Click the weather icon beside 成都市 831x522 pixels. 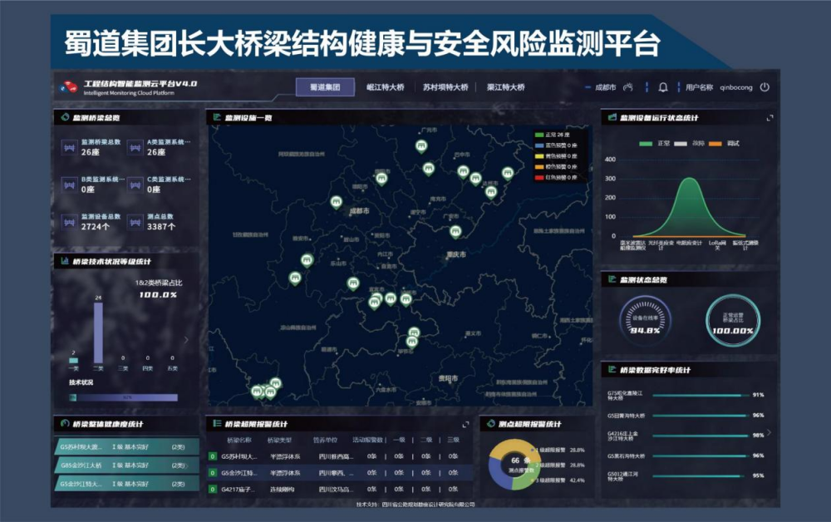628,87
